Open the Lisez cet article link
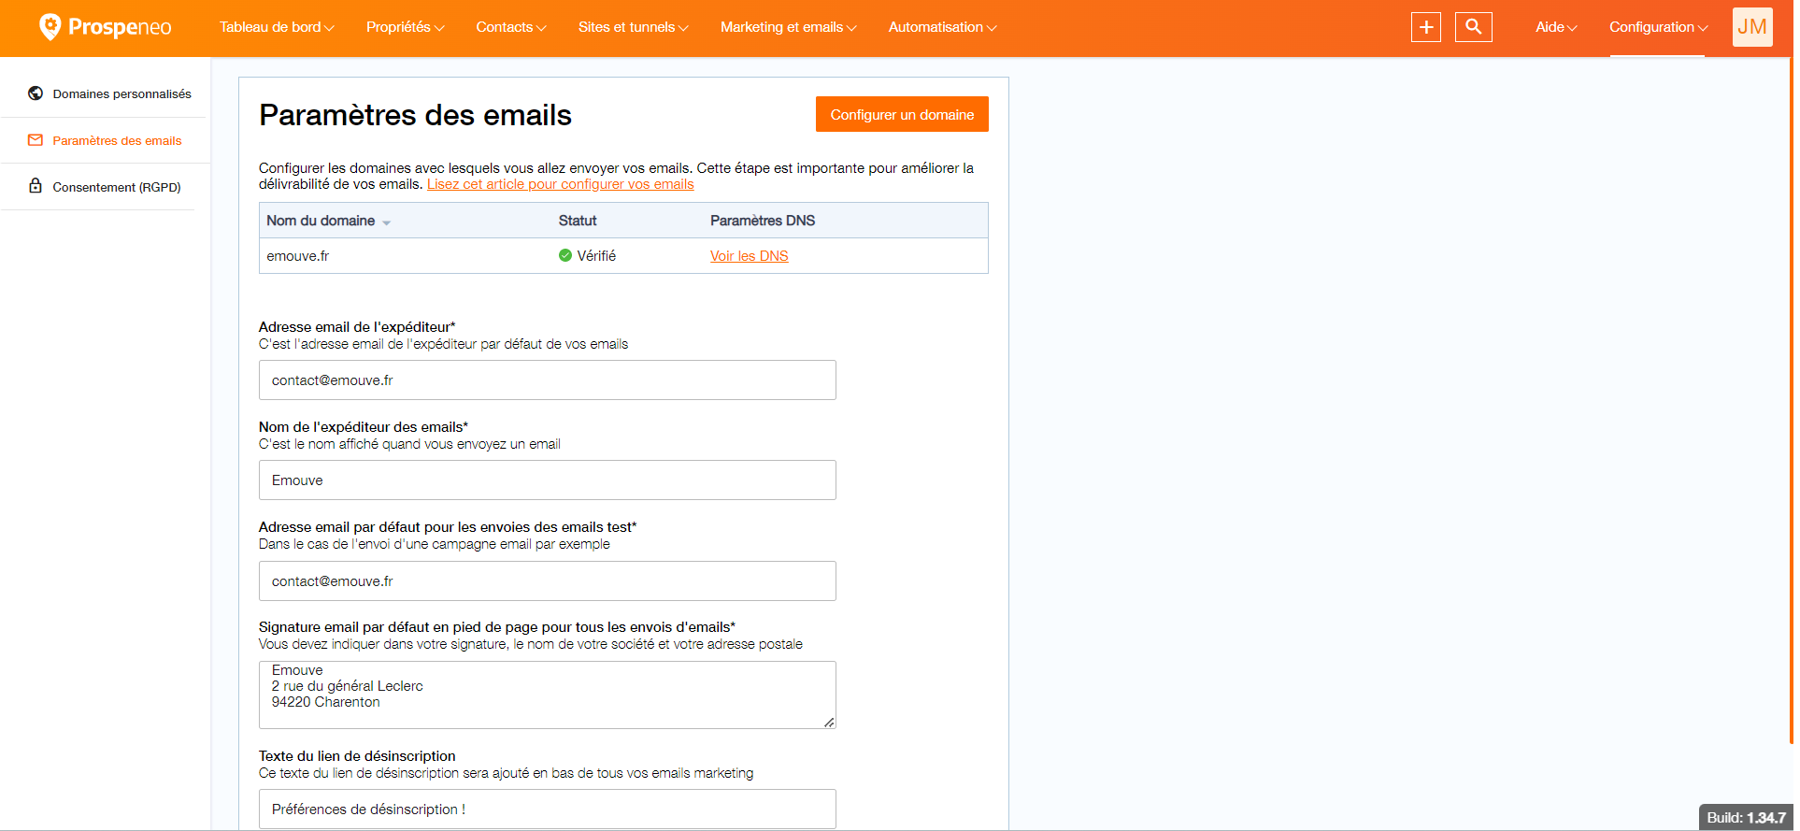This screenshot has width=1800, height=831. tap(560, 184)
